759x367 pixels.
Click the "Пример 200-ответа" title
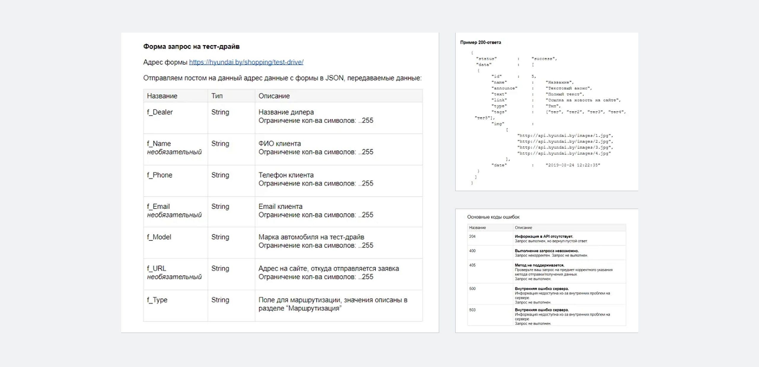point(480,42)
